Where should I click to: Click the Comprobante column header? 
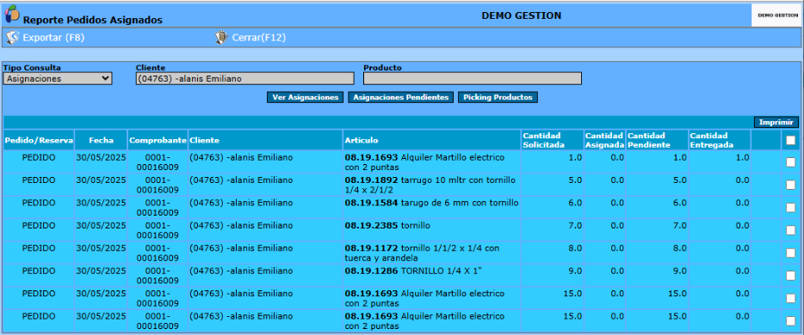point(158,140)
